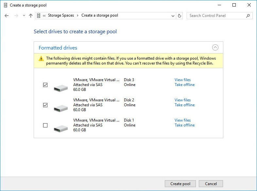257x191 pixels.
Task: Click the Disk 2 drive icon
Action: tap(61, 108)
